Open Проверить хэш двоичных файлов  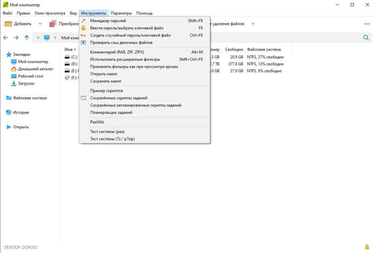145,43
